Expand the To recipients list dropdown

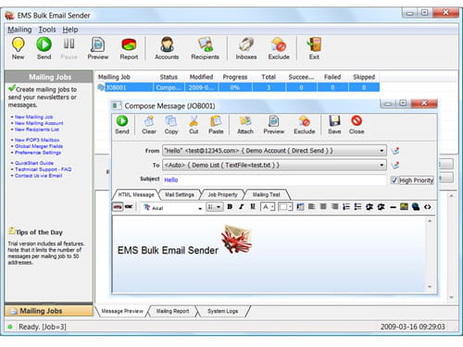pos(382,165)
